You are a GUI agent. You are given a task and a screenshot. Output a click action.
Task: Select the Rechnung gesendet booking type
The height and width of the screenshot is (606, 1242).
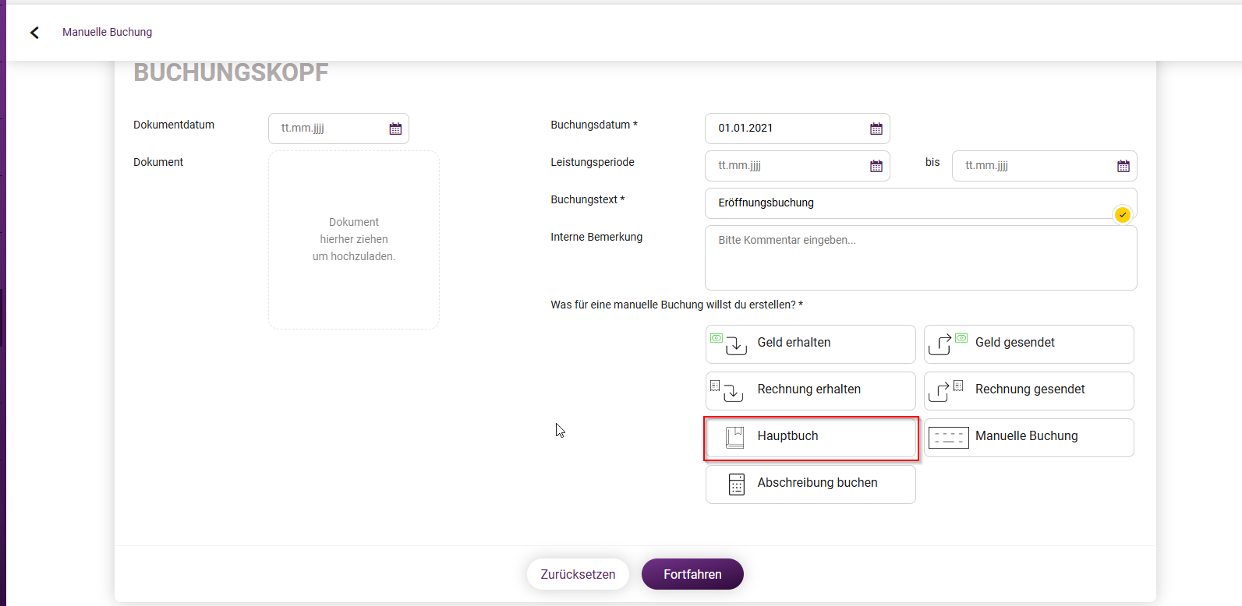(1029, 391)
